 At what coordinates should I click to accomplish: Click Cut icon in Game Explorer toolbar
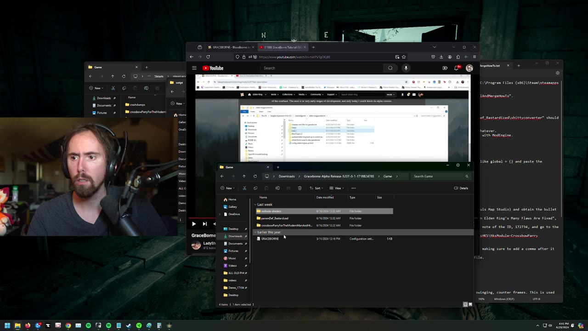coord(244,188)
